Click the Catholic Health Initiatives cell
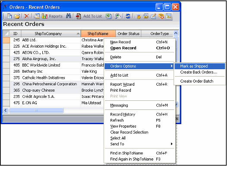The width and height of the screenshot is (228, 170). (51, 77)
